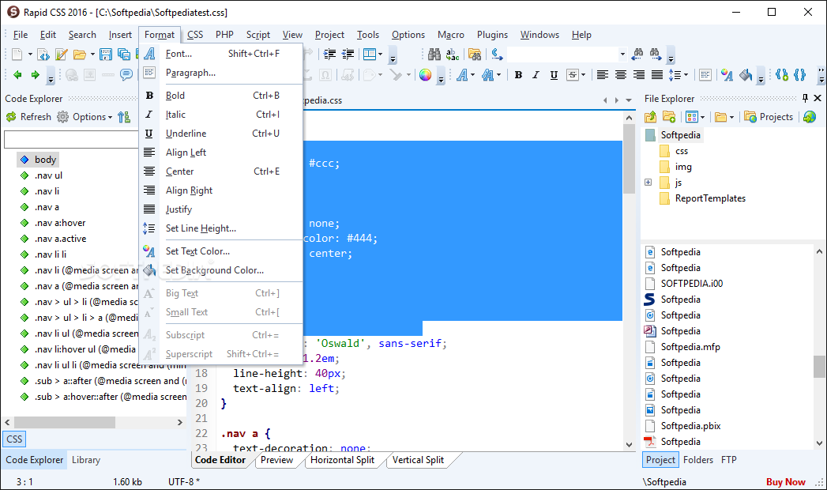Open the Strikethrough toolbar dropdown arrow
This screenshot has width=827, height=490.
tap(583, 75)
